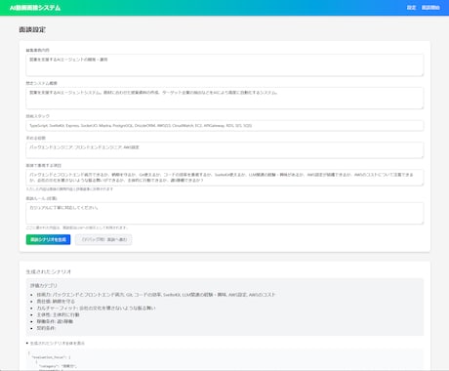
Task: Click the grey デバッグ用 面談へ進む button
Action: pos(103,239)
